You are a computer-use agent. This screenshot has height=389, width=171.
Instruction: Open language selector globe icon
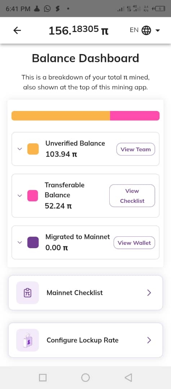(x=146, y=30)
